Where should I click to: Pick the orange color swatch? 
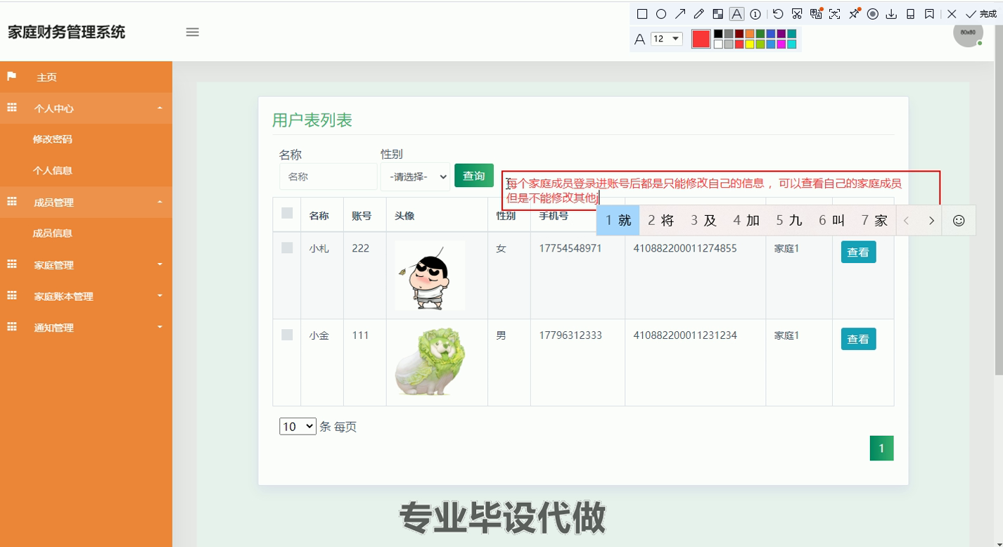click(x=750, y=34)
